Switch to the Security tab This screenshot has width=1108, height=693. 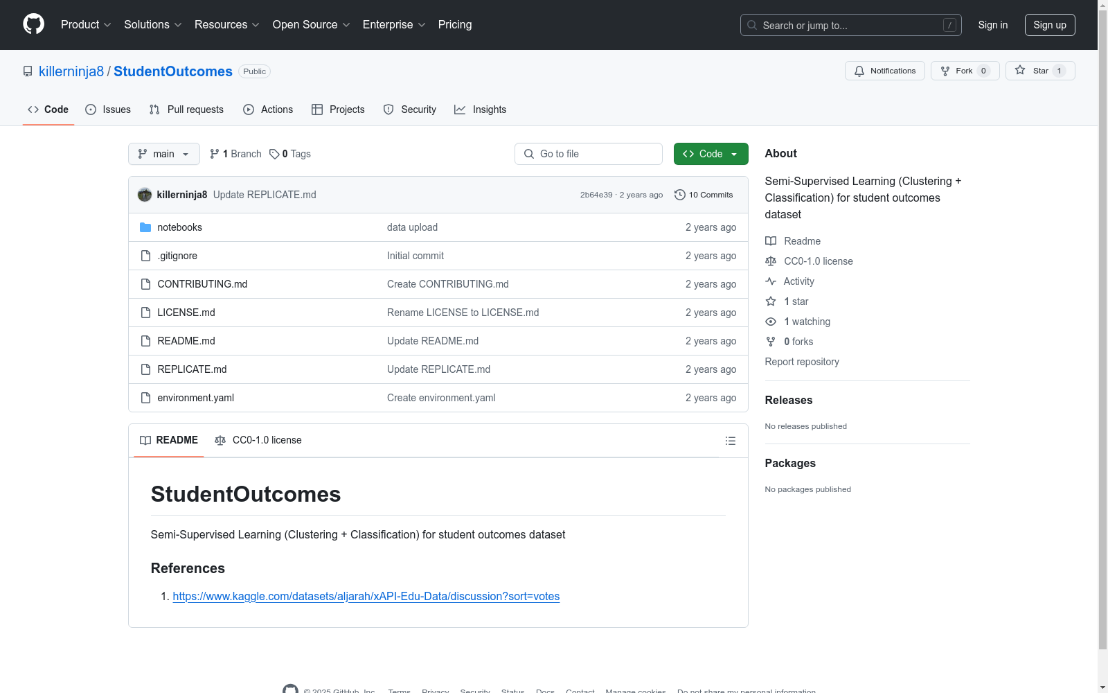pyautogui.click(x=410, y=109)
